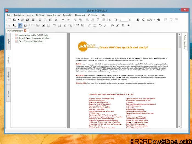
Task: Select Introduction to the Pdf995 Suite bookmark
Action: [x=33, y=35]
